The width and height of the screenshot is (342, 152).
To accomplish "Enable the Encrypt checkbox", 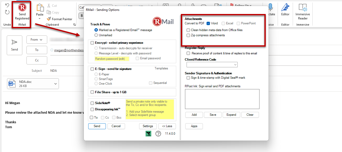I will coord(92,43).
